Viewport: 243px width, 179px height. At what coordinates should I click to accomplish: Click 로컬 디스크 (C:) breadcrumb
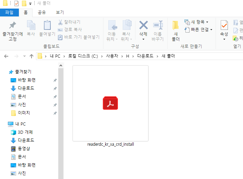[x=83, y=56]
